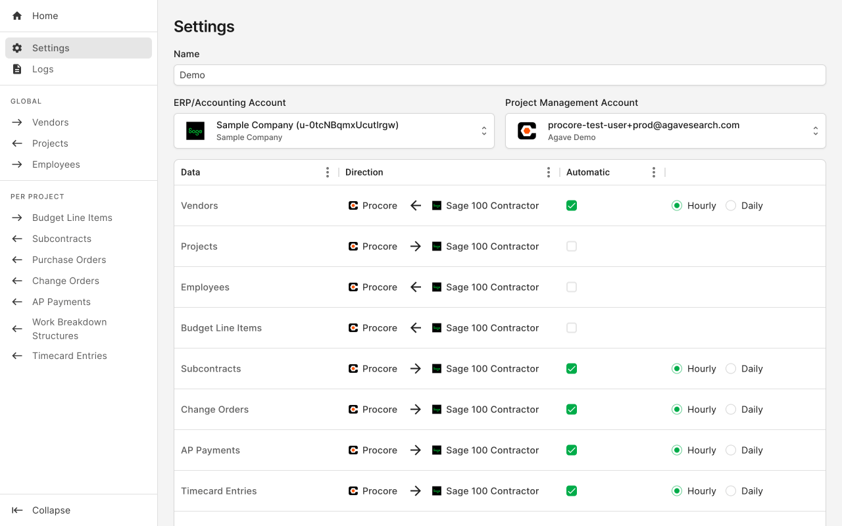Open the Vendors sidebar item

78,122
